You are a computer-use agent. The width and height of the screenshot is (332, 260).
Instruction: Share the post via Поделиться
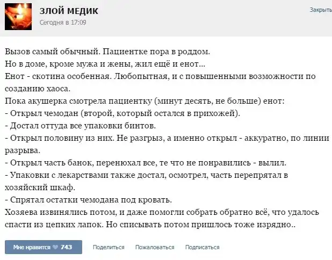(109, 247)
